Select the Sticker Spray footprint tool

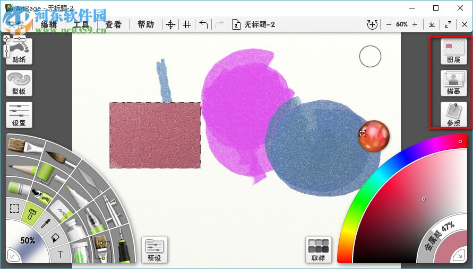[x=42, y=196]
